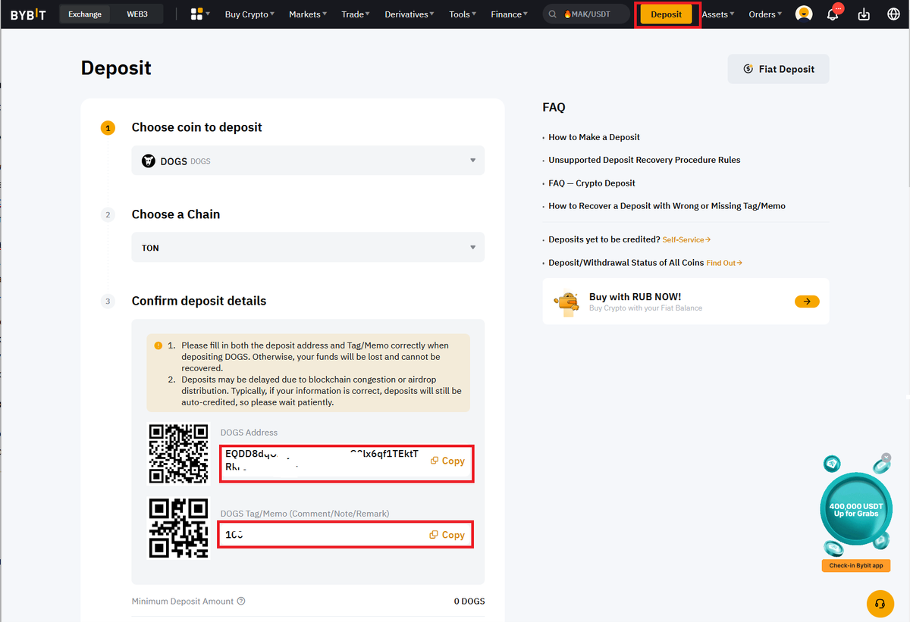The height and width of the screenshot is (622, 910).
Task: Open the language globe icon
Action: coord(893,14)
